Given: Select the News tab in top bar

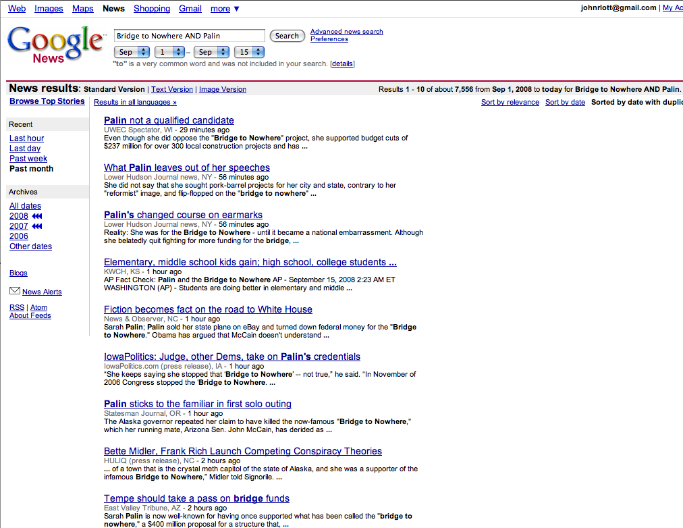Looking at the screenshot, I should coord(113,9).
